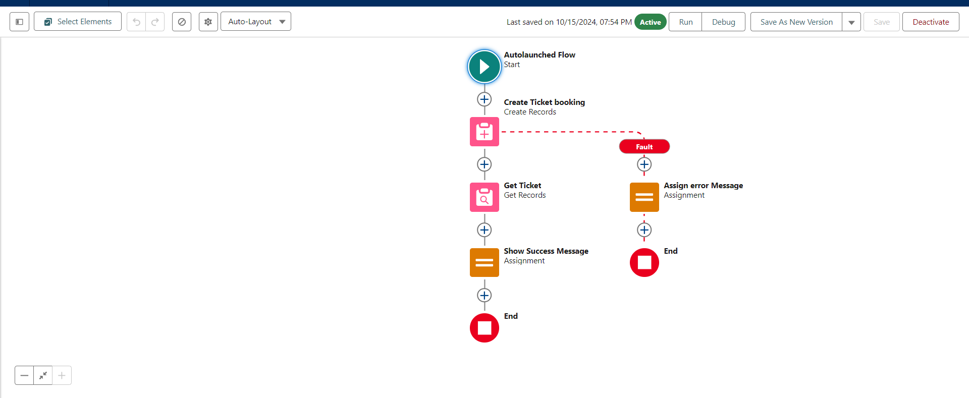The width and height of the screenshot is (969, 398).
Task: Add element below the Fault label
Action: click(x=644, y=164)
